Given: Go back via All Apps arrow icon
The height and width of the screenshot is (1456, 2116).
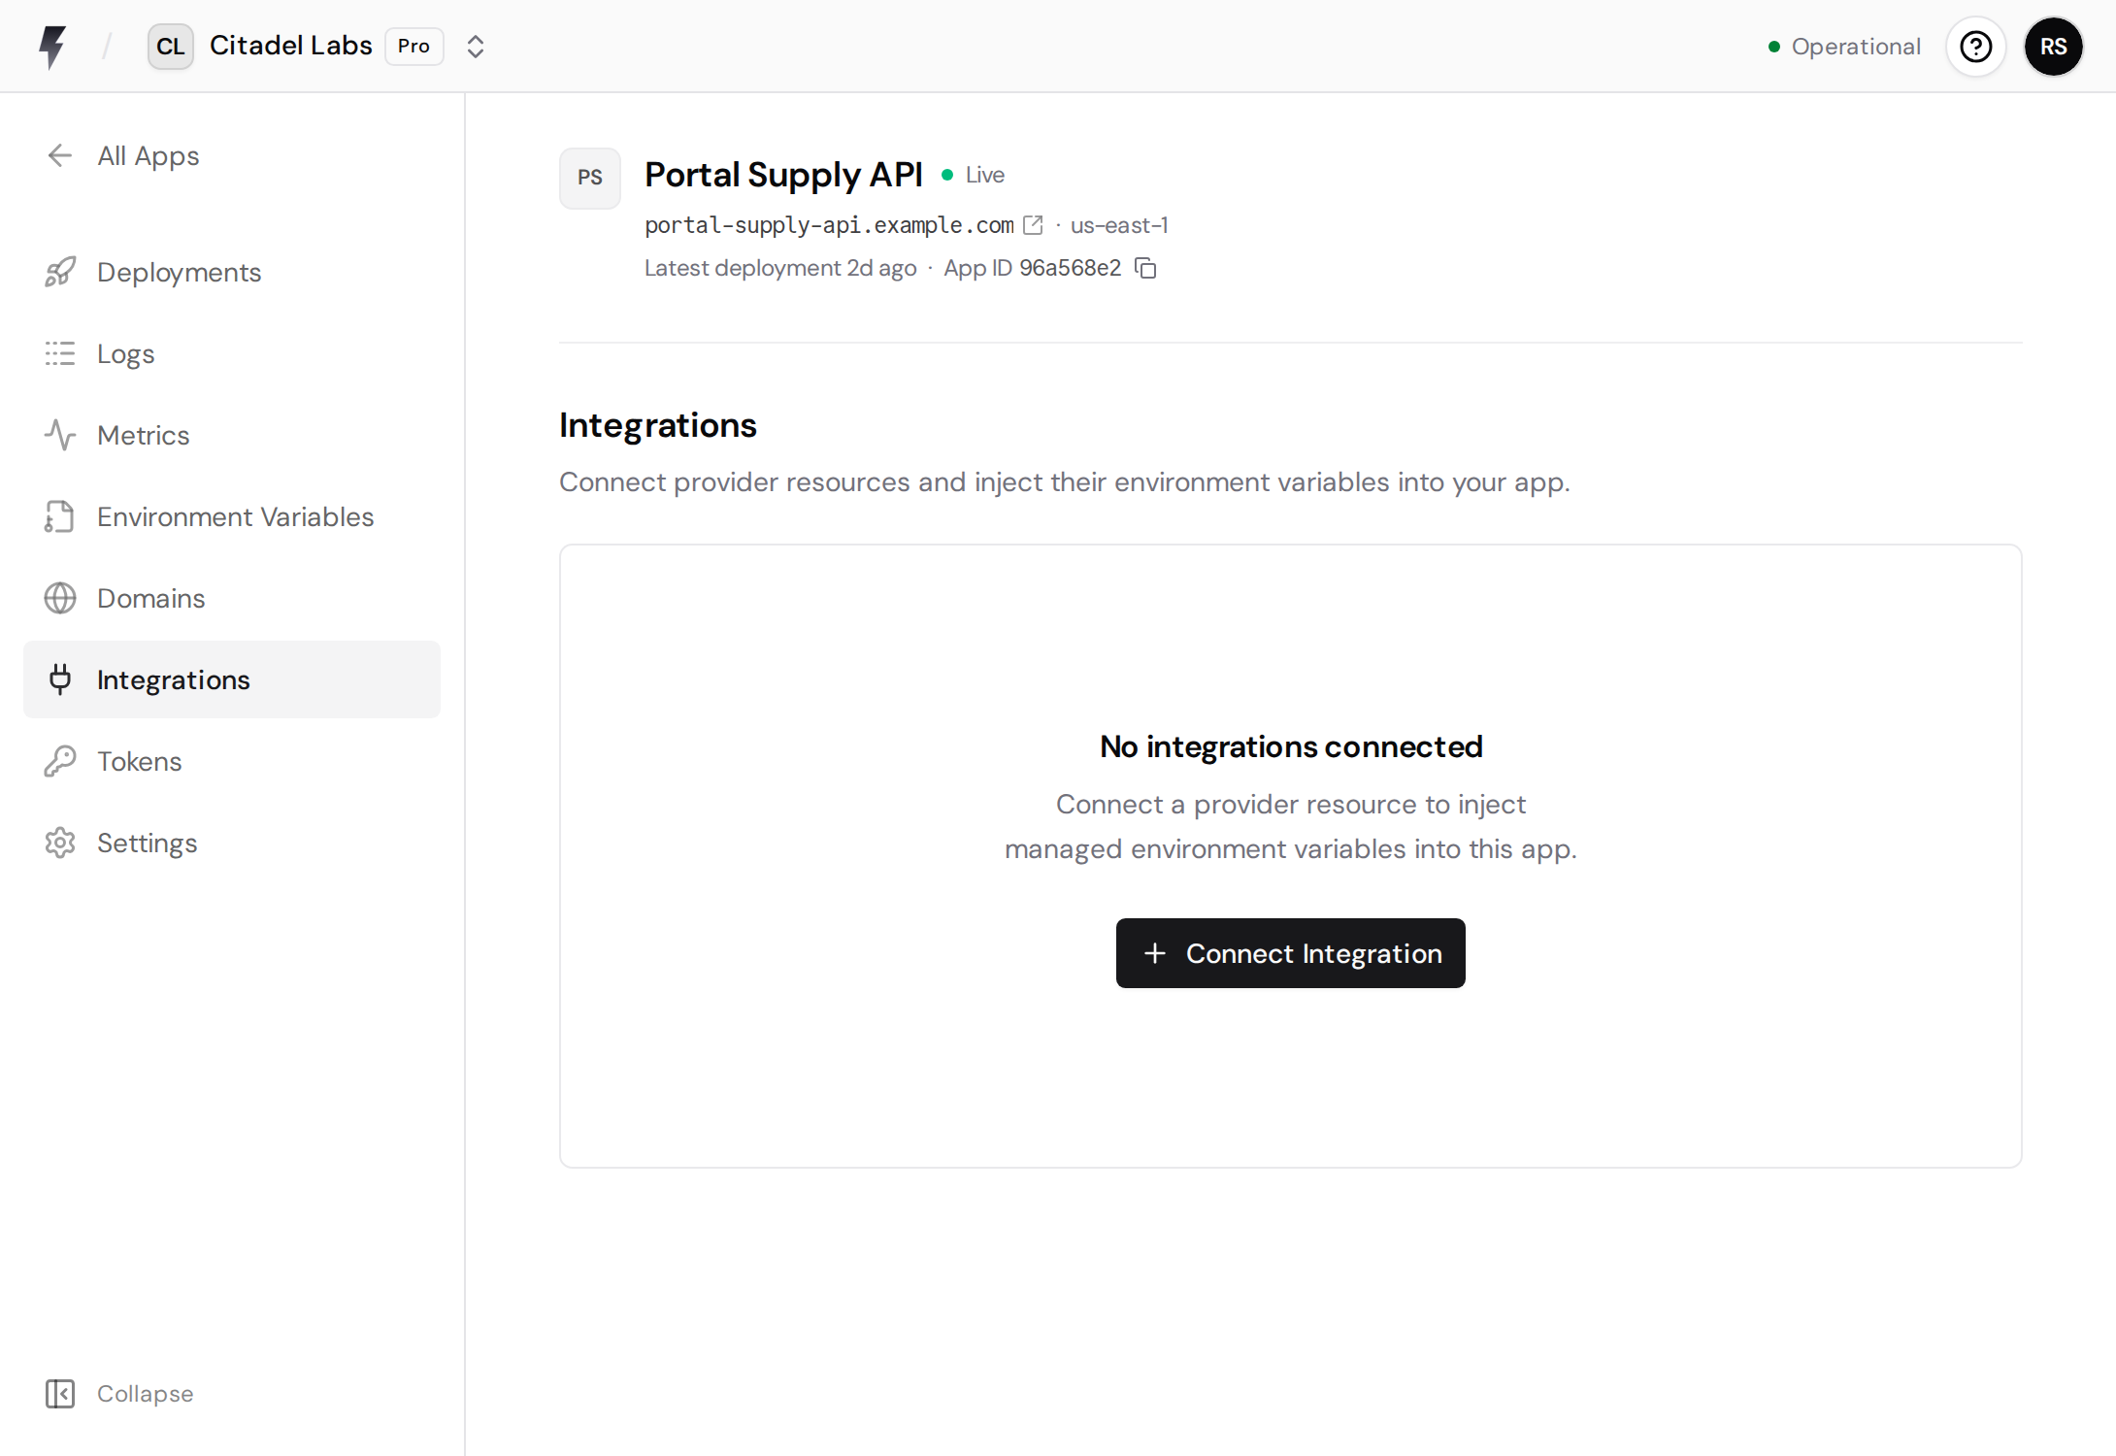Looking at the screenshot, I should 60,155.
